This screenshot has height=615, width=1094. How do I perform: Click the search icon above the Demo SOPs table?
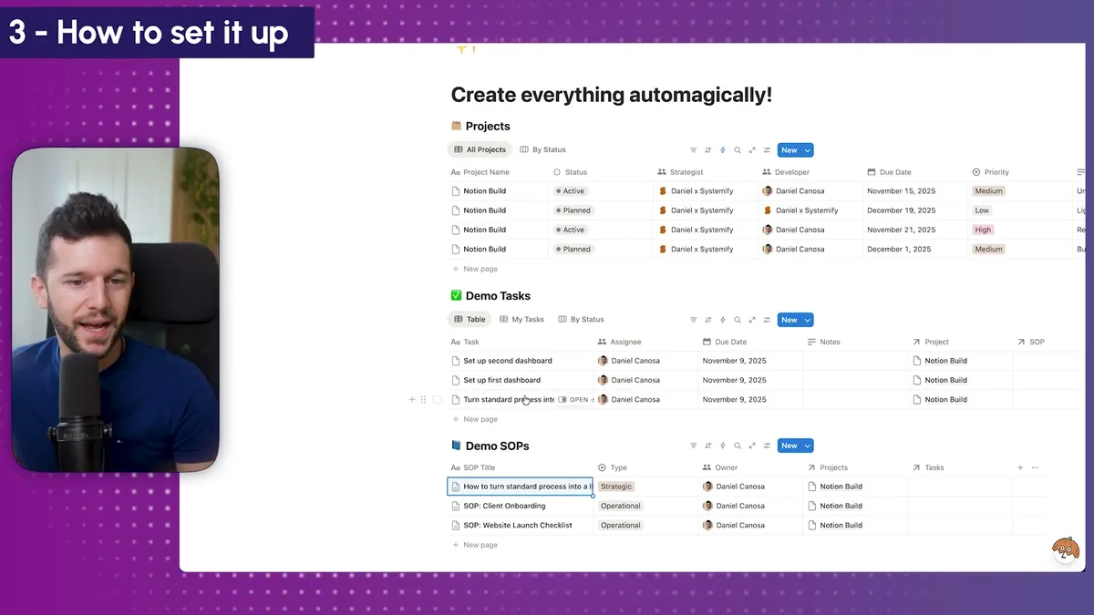[737, 446]
